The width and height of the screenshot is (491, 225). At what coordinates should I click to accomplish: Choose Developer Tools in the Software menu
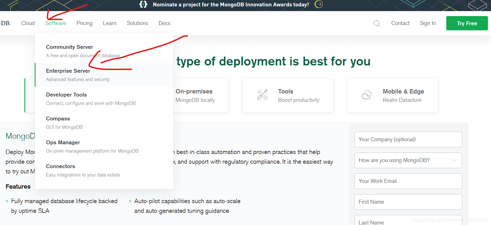click(x=104, y=99)
